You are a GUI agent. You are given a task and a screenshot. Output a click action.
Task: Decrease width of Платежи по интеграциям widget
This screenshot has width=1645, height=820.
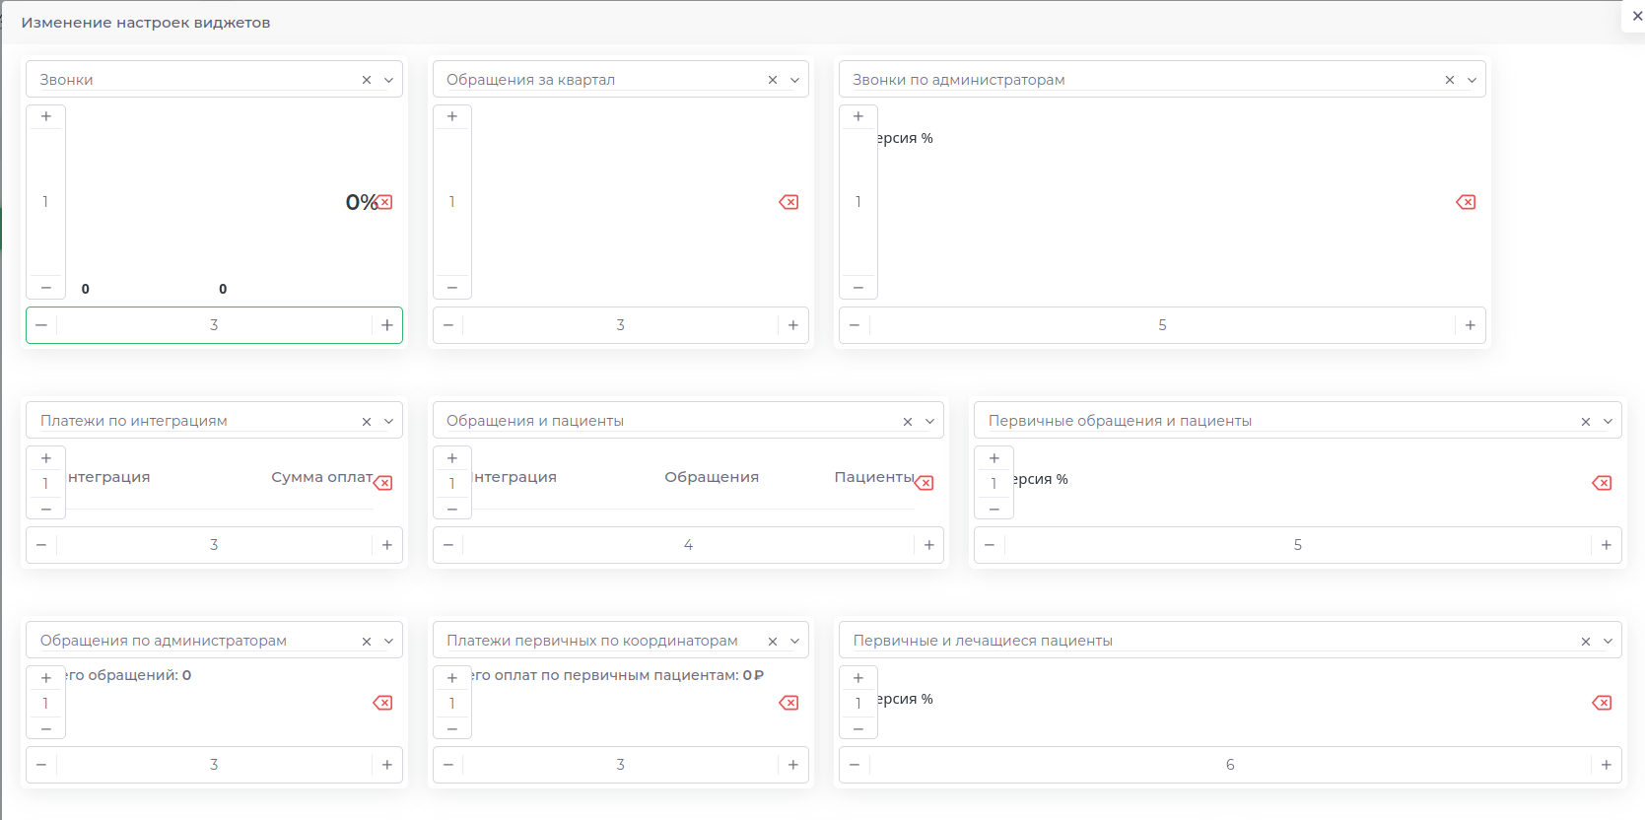point(41,545)
